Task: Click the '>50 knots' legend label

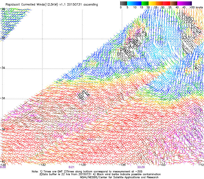Action: point(196,7)
